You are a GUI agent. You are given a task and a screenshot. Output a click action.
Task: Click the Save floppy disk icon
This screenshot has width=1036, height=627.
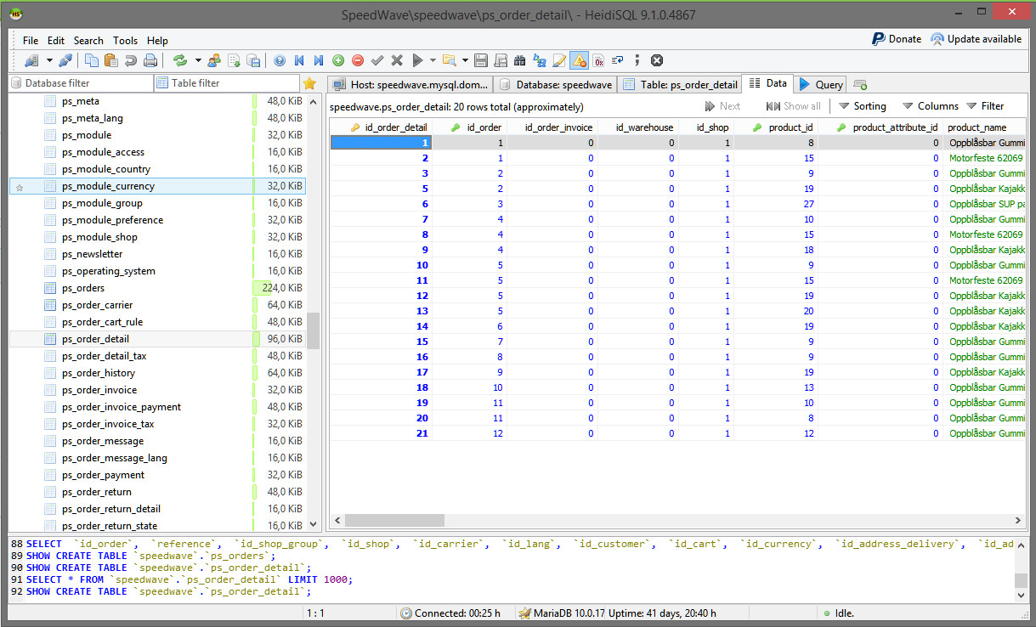coord(481,60)
